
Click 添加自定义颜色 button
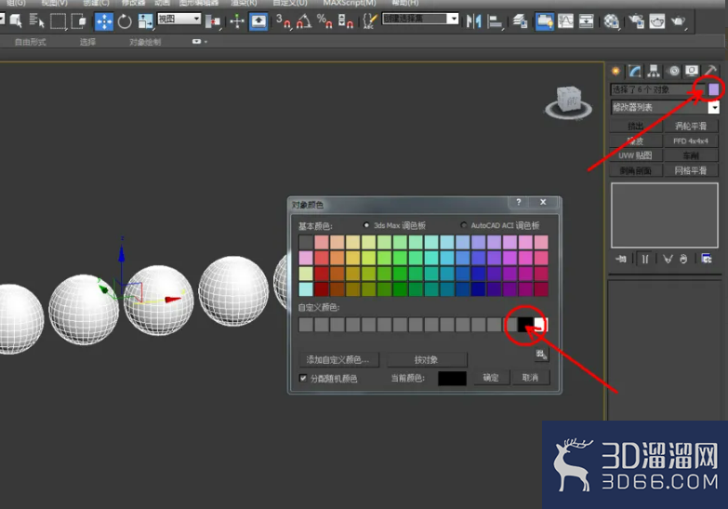[339, 360]
